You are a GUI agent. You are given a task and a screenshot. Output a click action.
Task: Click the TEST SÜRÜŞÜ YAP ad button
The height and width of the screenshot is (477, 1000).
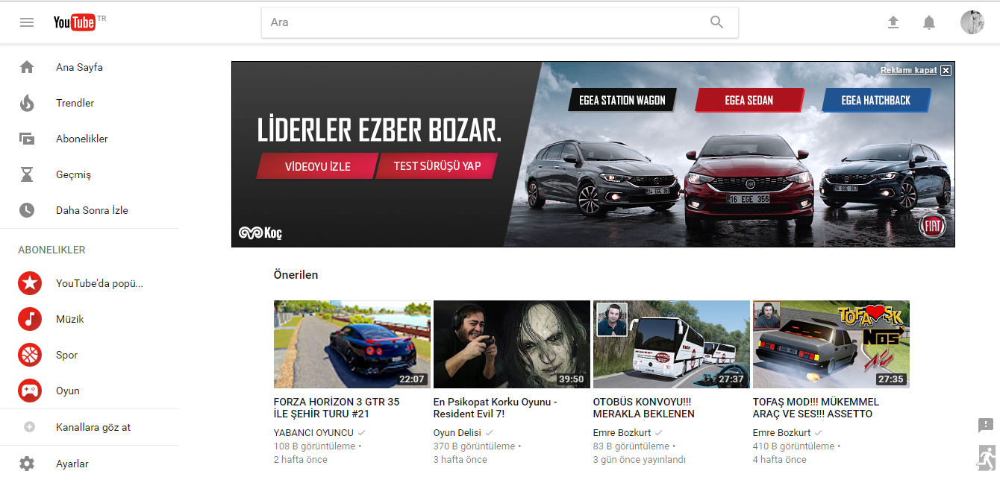click(x=437, y=166)
